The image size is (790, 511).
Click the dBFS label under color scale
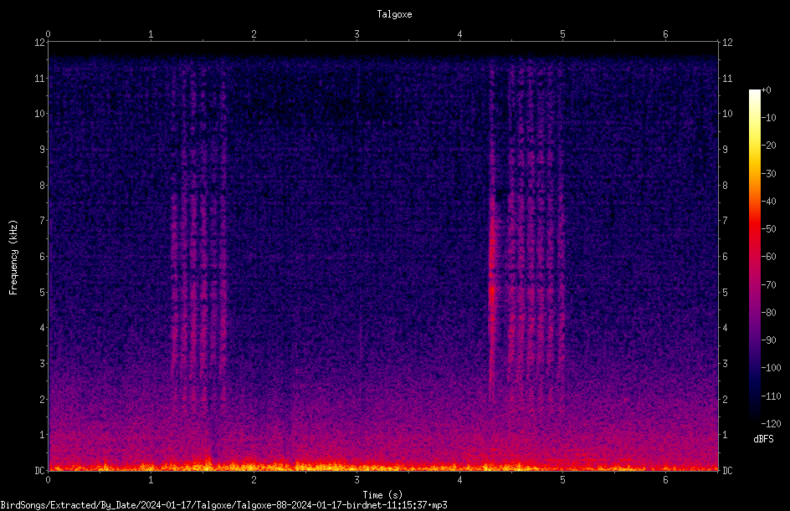click(x=763, y=439)
